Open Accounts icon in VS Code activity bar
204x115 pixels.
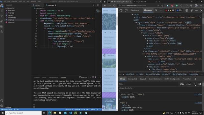click(2, 101)
